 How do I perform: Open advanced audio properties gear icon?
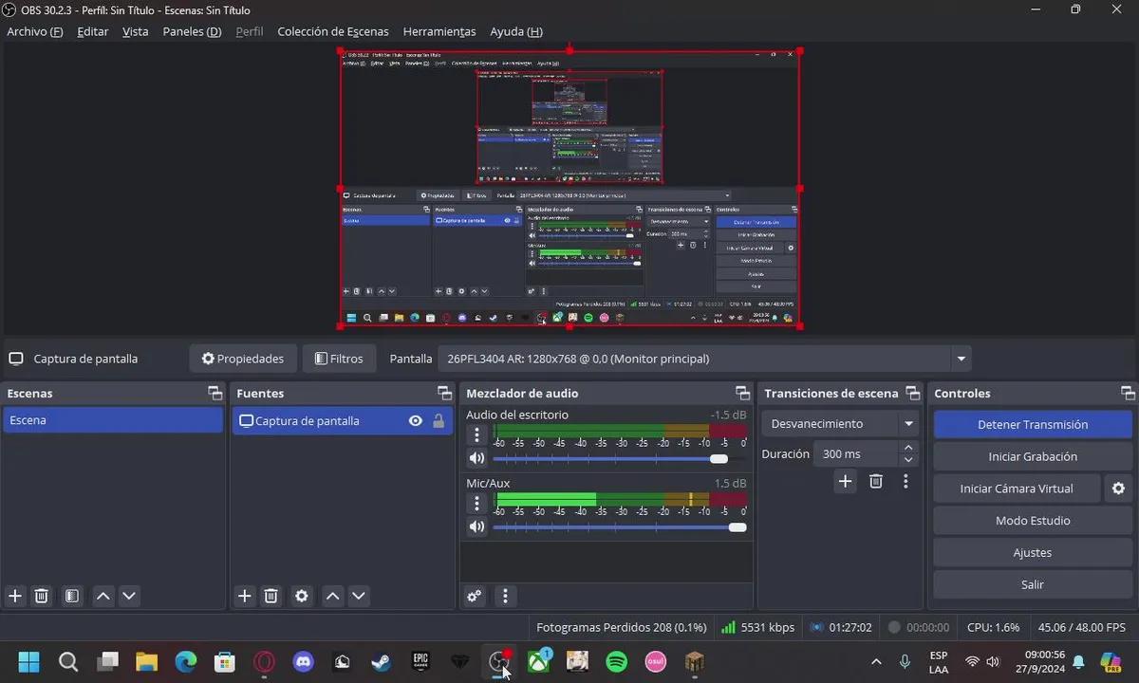(475, 596)
